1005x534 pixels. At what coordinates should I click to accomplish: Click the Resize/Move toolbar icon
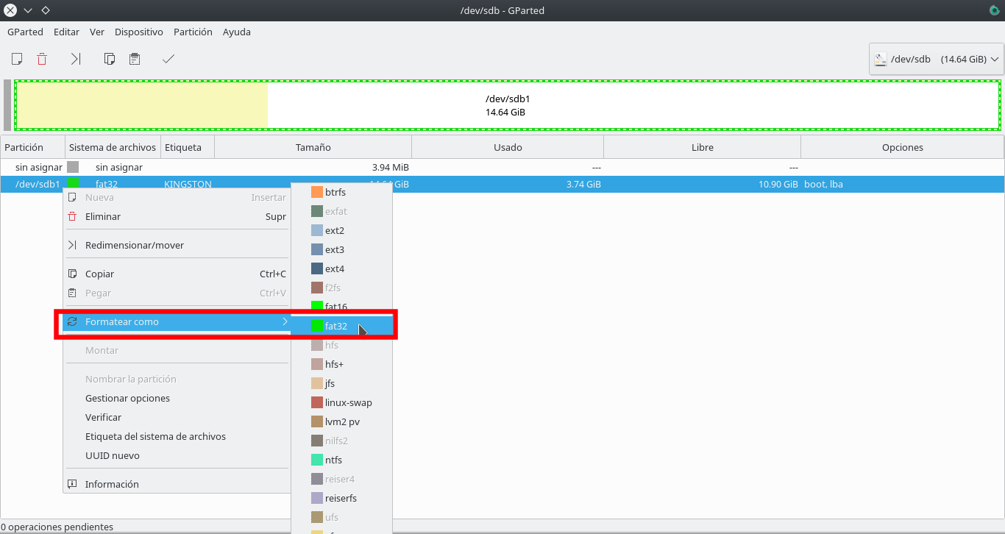tap(76, 59)
